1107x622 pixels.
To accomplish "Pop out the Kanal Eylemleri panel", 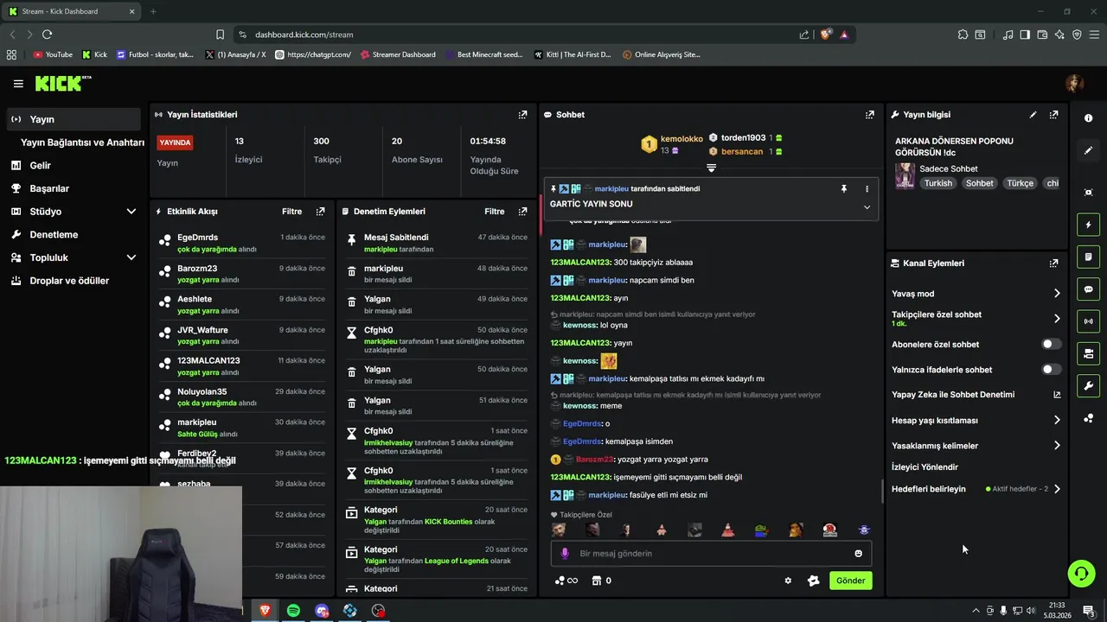I will click(1053, 263).
